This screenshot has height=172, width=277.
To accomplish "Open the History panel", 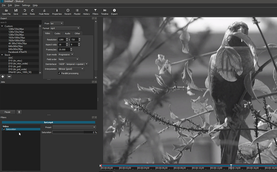I will 86,11.
